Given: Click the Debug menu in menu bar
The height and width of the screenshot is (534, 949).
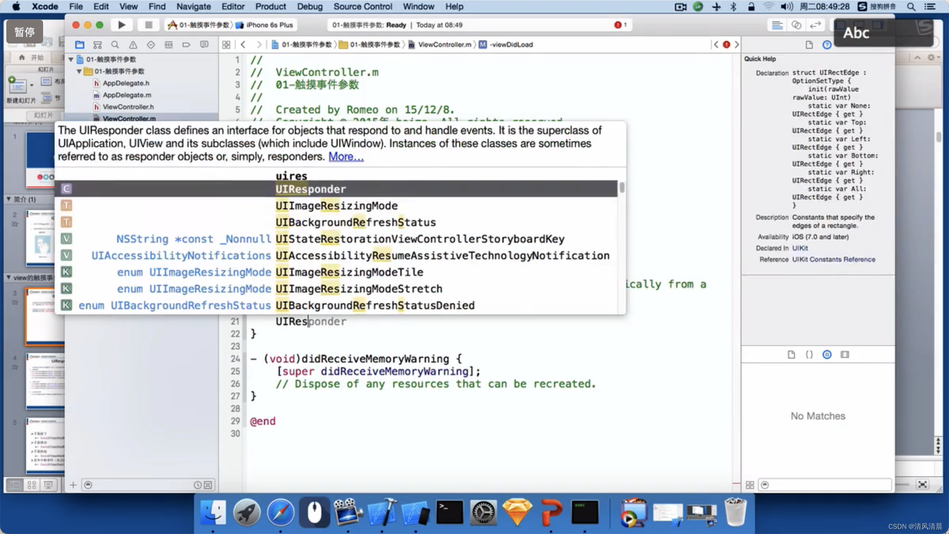Looking at the screenshot, I should click(308, 6).
